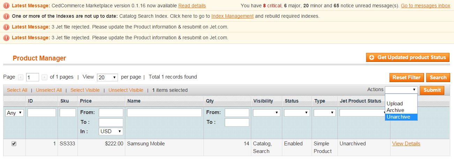Click the Submit button
This screenshot has height=161, width=454.
click(432, 90)
